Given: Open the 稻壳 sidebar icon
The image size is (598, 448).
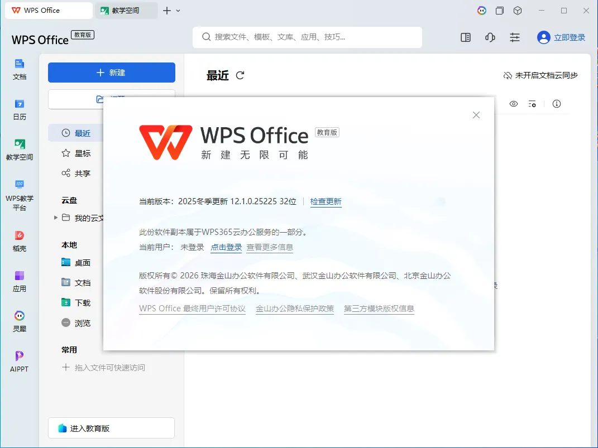Looking at the screenshot, I should [x=20, y=241].
